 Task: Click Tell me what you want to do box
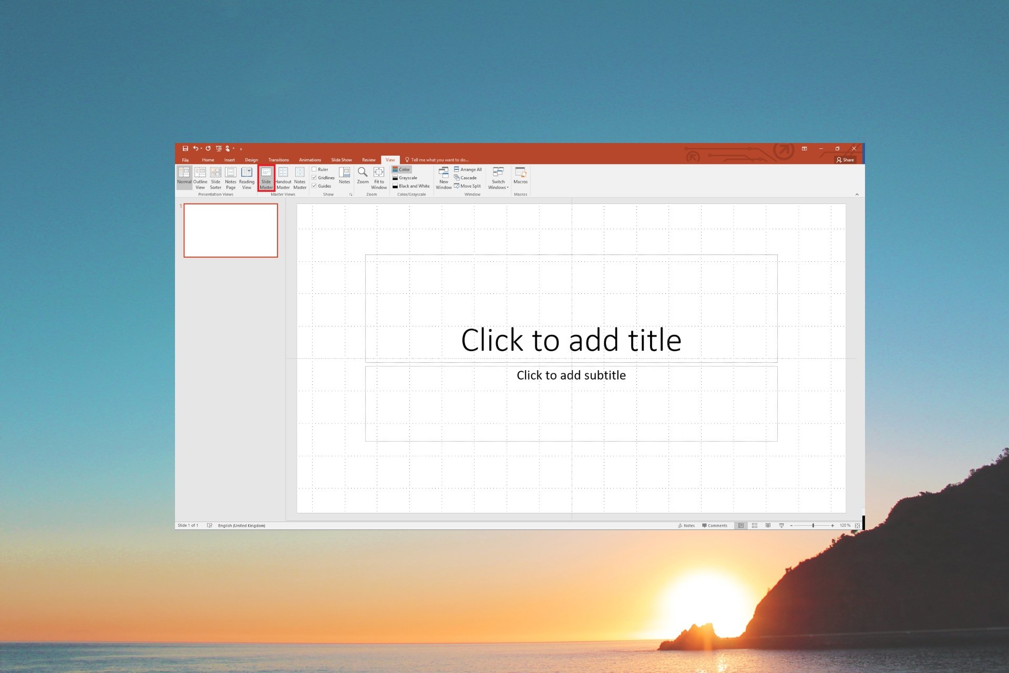[x=437, y=160]
